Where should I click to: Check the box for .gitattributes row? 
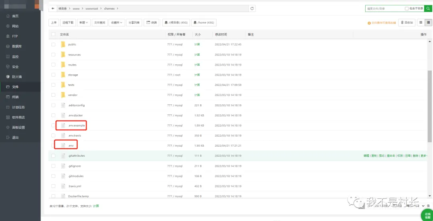[53, 156]
